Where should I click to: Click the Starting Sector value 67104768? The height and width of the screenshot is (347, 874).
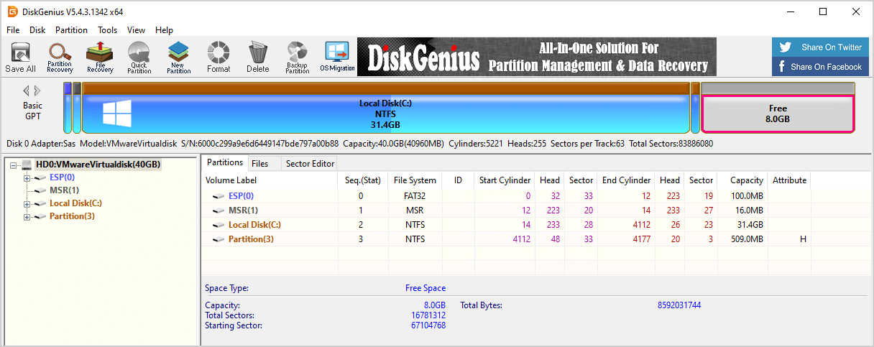click(x=428, y=325)
